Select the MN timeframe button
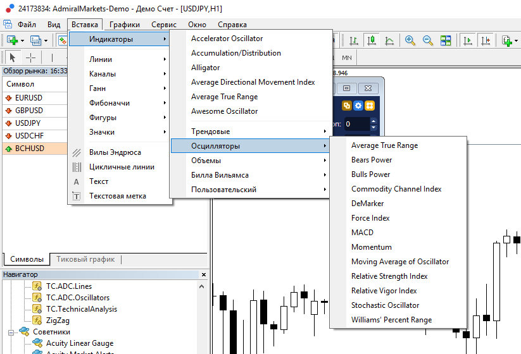521x354 pixels. pyautogui.click(x=346, y=58)
